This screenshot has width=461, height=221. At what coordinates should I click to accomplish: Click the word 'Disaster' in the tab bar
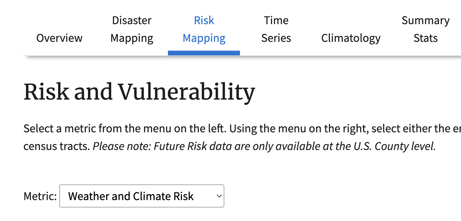(132, 20)
